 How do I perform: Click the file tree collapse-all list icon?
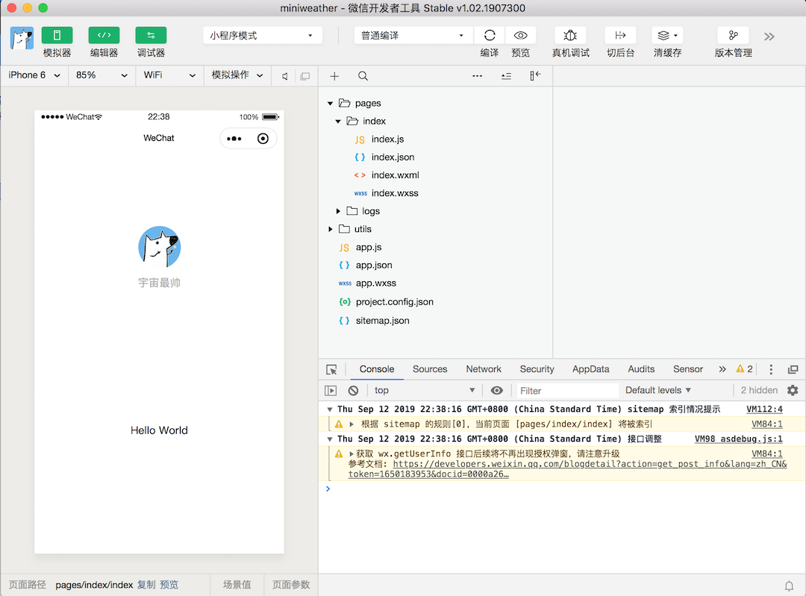tap(506, 76)
